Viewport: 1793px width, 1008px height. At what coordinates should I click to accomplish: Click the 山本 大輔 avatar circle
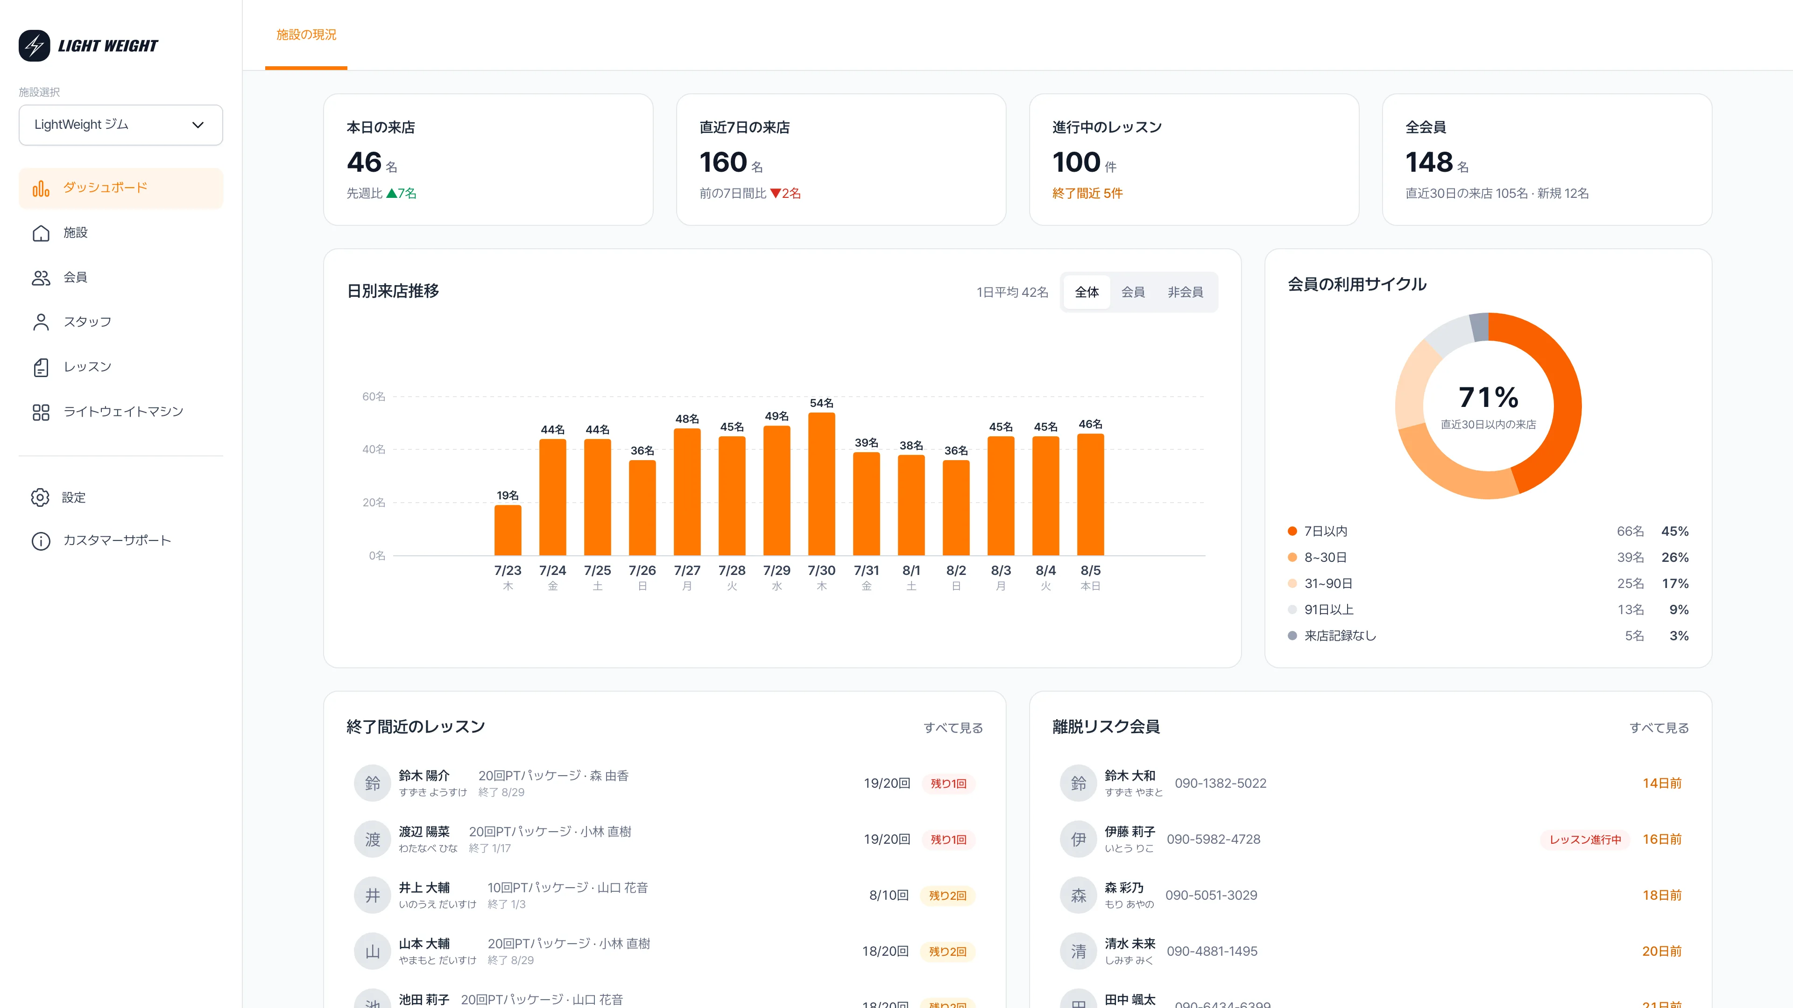[373, 952]
